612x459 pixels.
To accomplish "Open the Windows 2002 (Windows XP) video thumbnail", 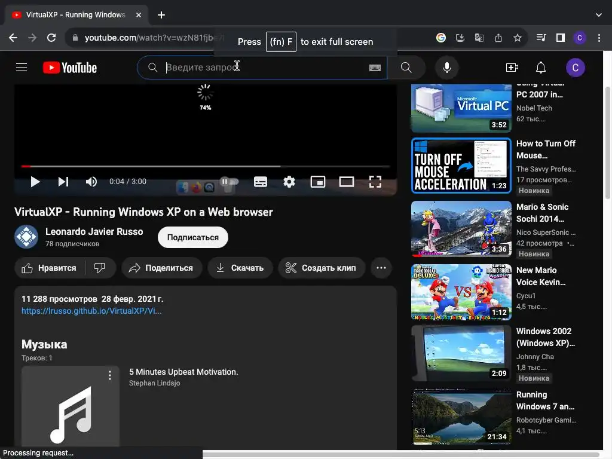I will 461,353.
